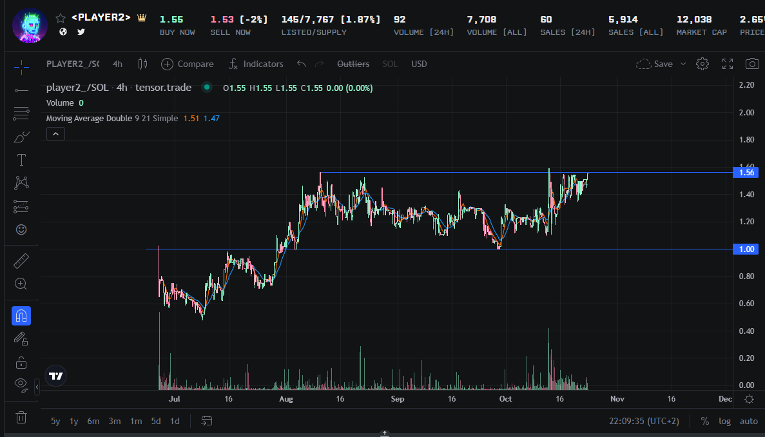Open the PLAYER2_/SOL symbol search
This screenshot has height=437, width=765.
click(73, 64)
